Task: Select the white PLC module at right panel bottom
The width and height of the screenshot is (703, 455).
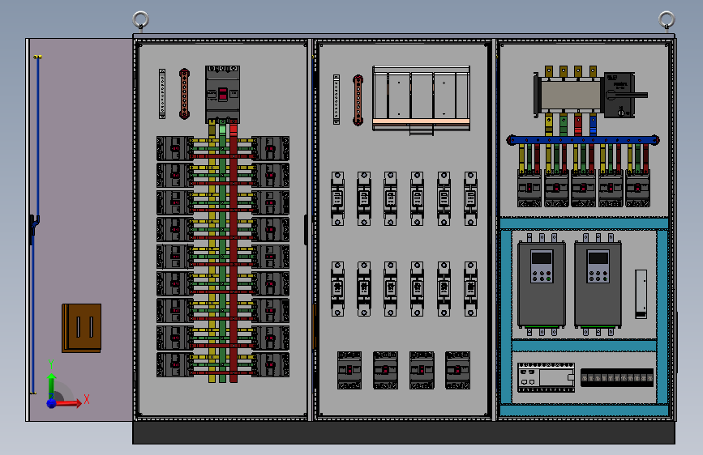Action: pos(546,377)
